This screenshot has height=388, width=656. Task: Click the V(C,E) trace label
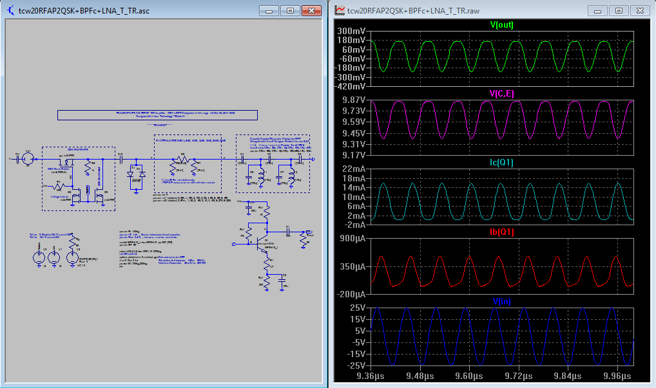(502, 93)
